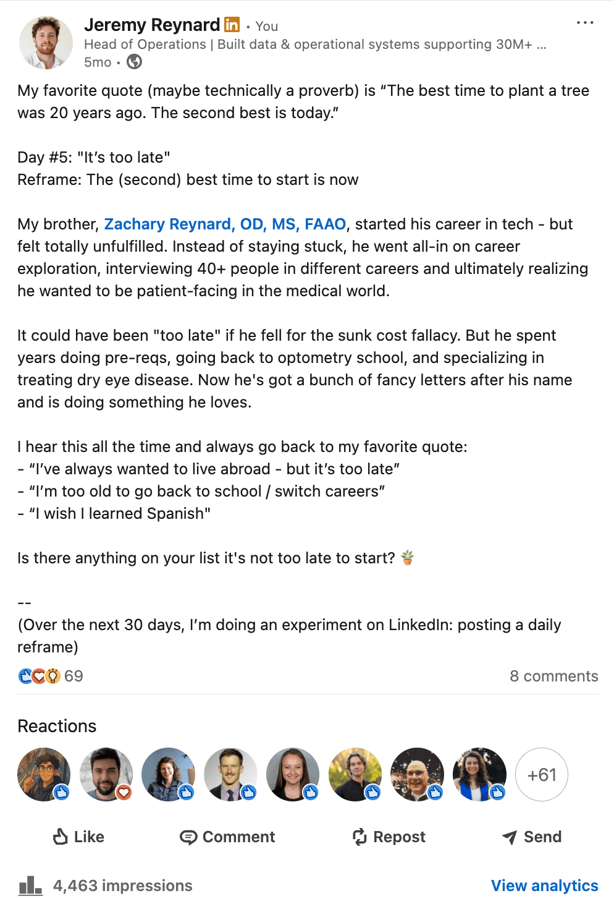Expand truncated headline at the ellipsis
This screenshot has width=614, height=909.
point(541,45)
